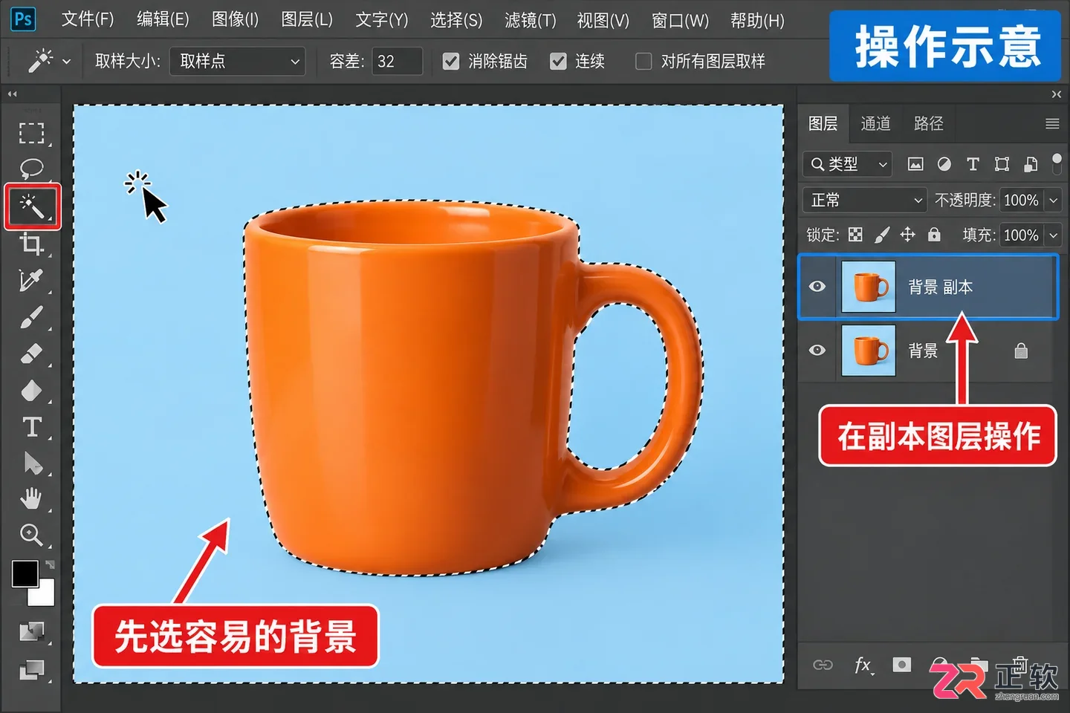Click the lock all padlock icon
This screenshot has height=713, width=1070.
(934, 235)
